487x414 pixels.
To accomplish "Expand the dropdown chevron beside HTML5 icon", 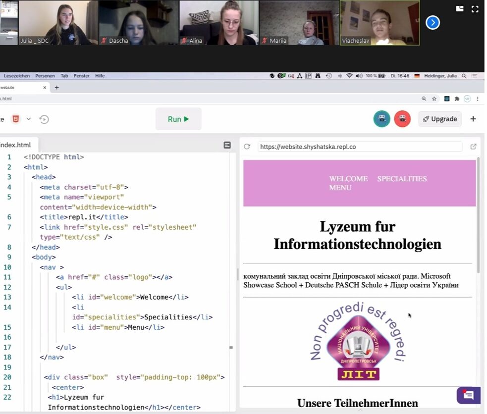I will click(x=29, y=119).
